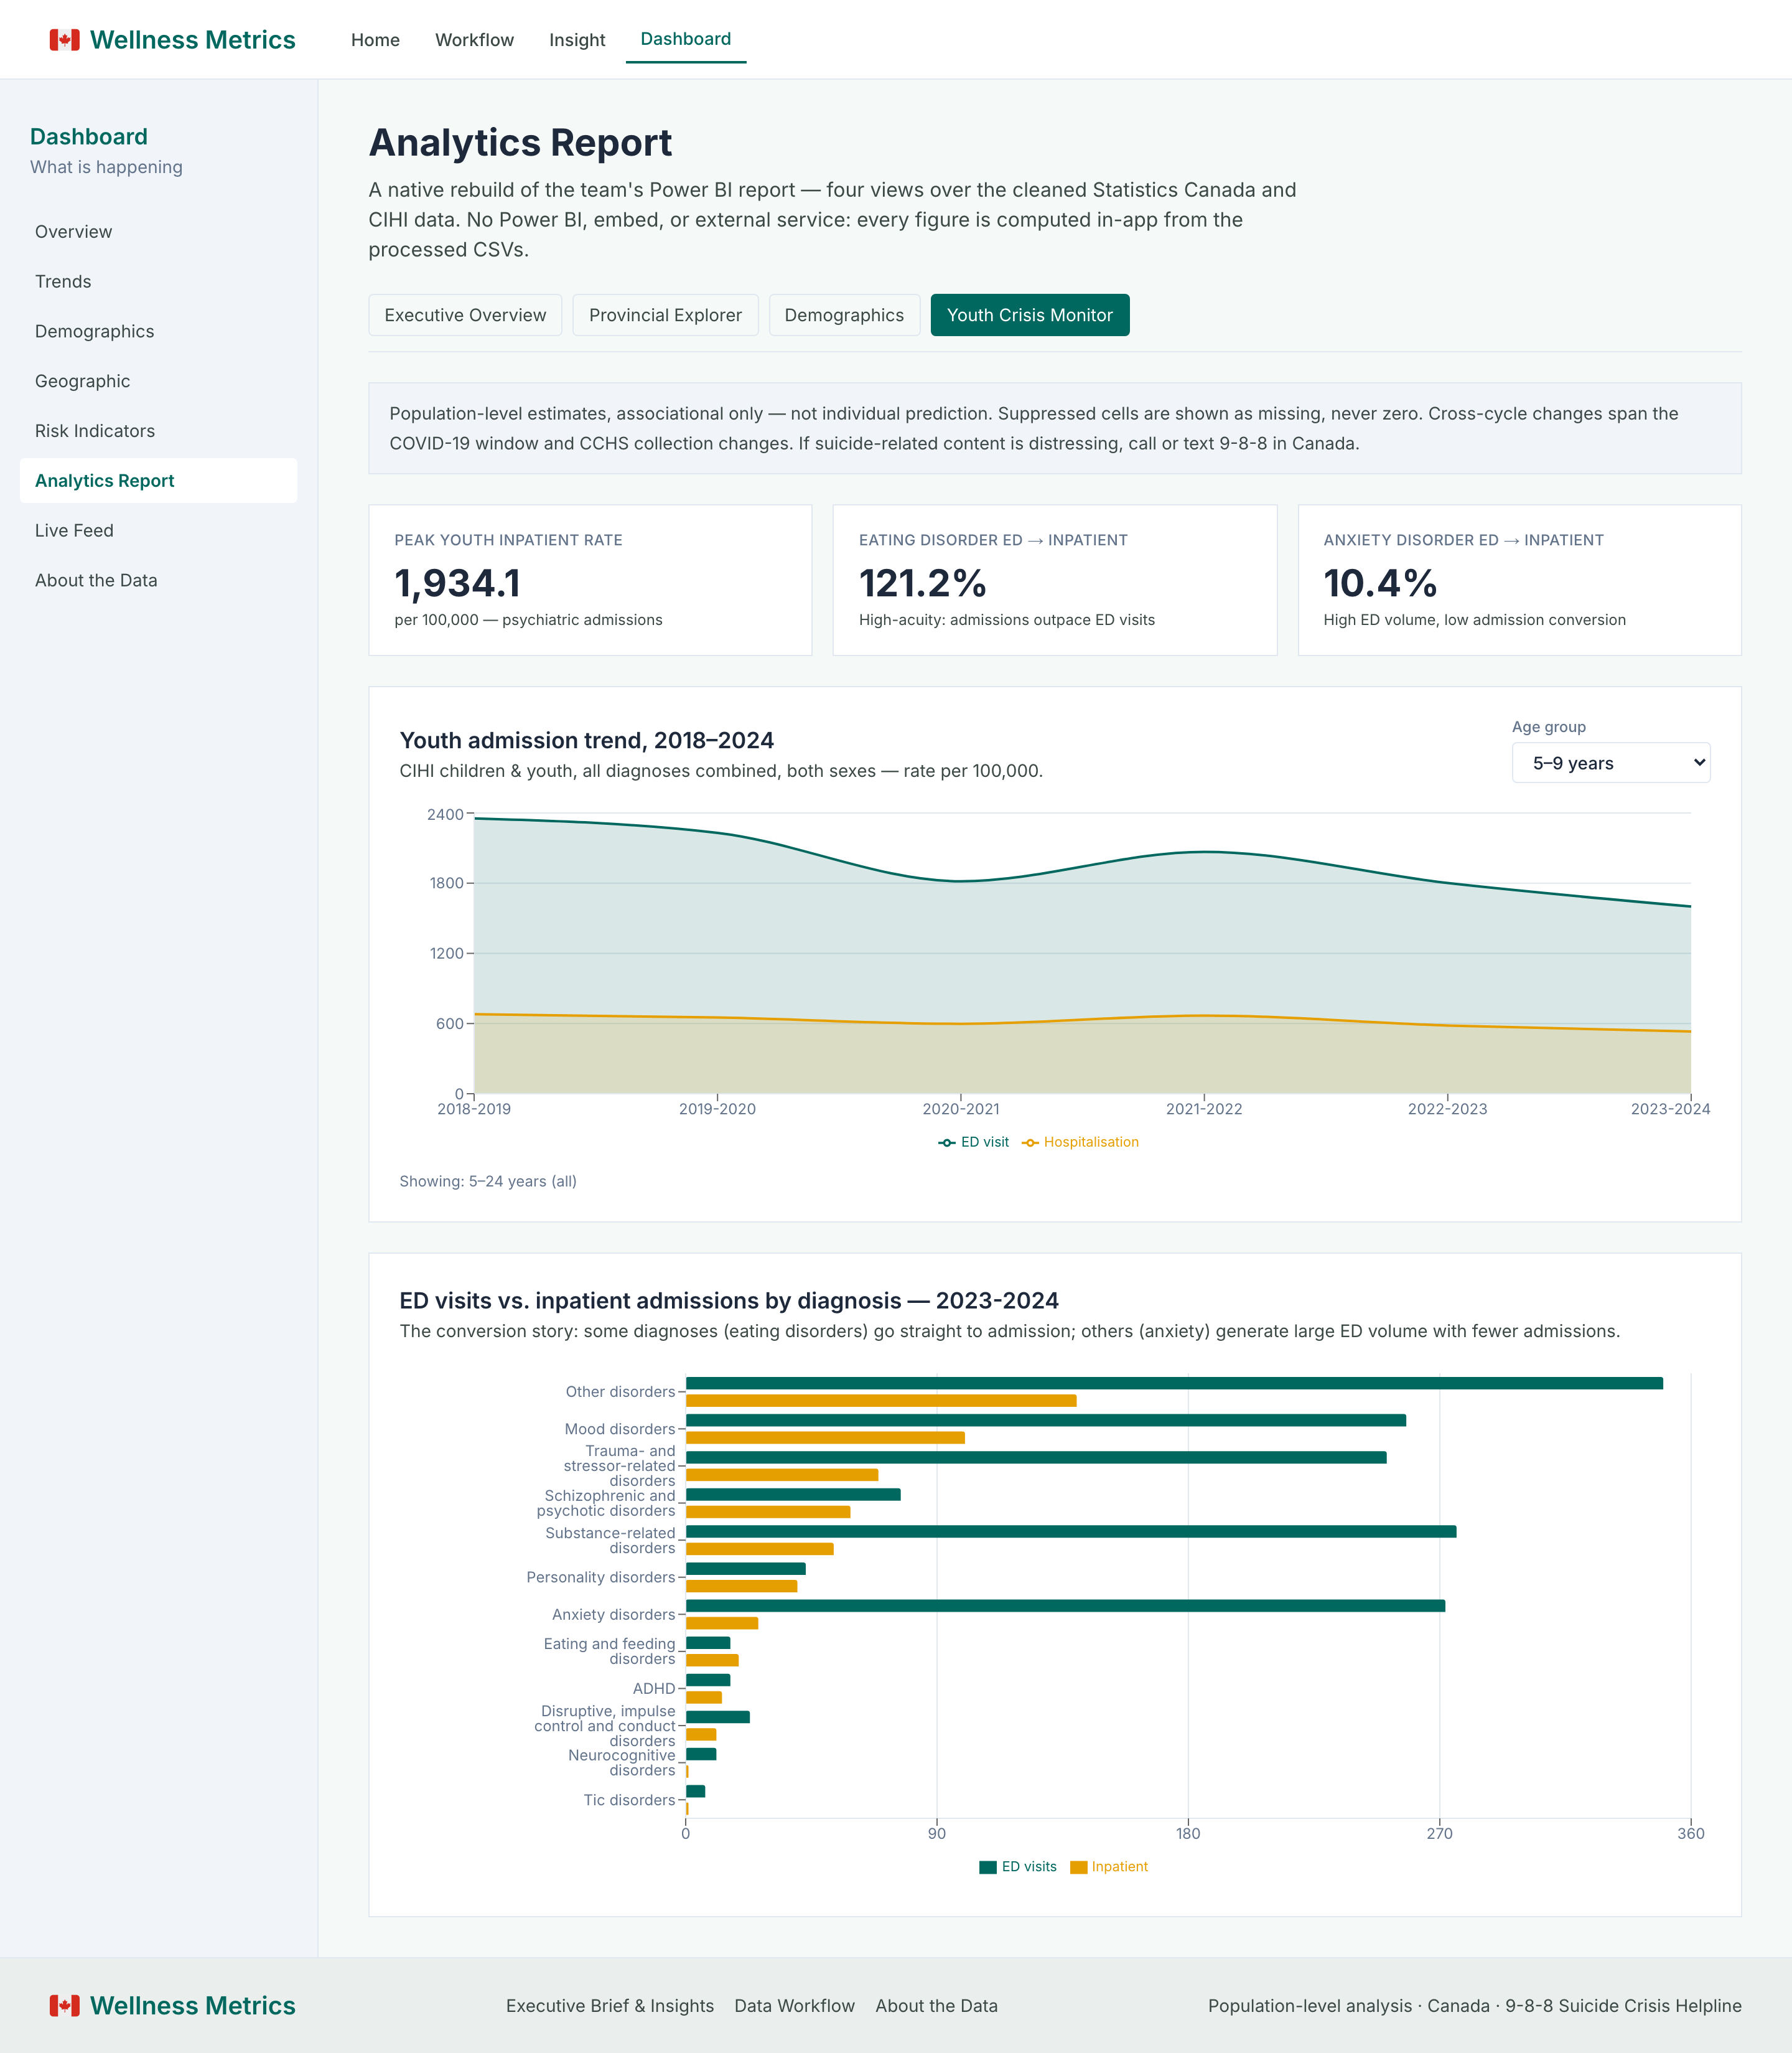Click 'Showing: 5–24 years (all)' text

click(488, 1181)
